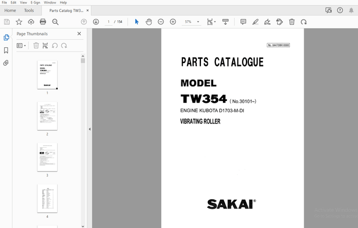Click the SAKAI logo on page
The height and width of the screenshot is (228, 358).
pyautogui.click(x=232, y=204)
